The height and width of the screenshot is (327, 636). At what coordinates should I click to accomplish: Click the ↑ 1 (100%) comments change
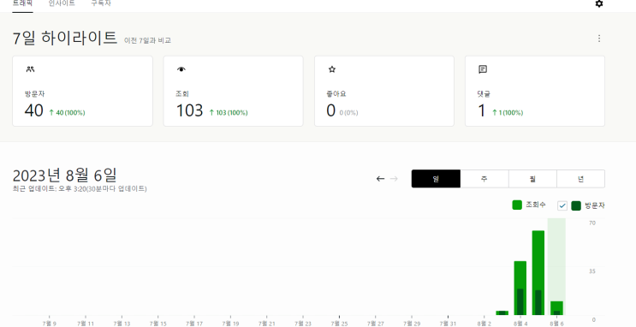(508, 113)
